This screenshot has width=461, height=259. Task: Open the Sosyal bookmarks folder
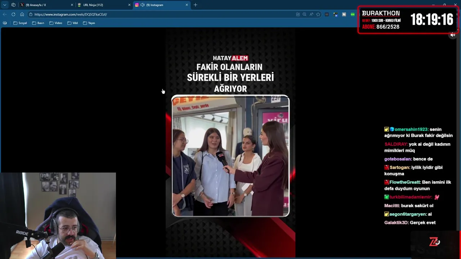coord(20,23)
